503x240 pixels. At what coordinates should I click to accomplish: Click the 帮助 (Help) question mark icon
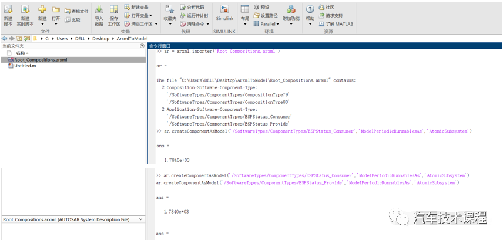pyautogui.click(x=310, y=9)
